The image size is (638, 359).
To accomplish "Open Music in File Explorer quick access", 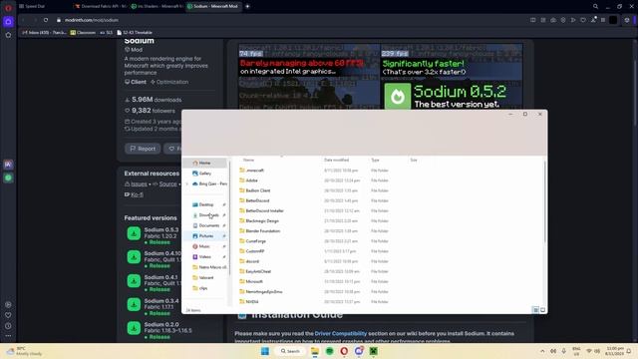I will coord(204,246).
